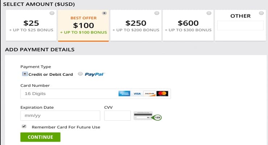Image resolution: width=268 pixels, height=145 pixels.
Task: Focus the CVV input field
Action: coord(117,116)
